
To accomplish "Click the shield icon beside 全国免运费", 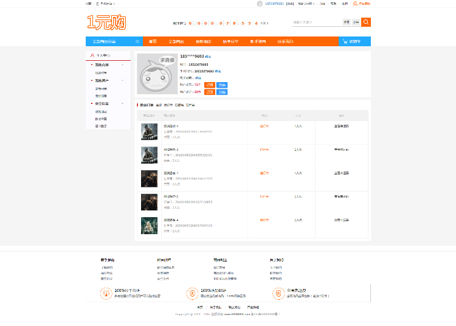I will [278, 293].
